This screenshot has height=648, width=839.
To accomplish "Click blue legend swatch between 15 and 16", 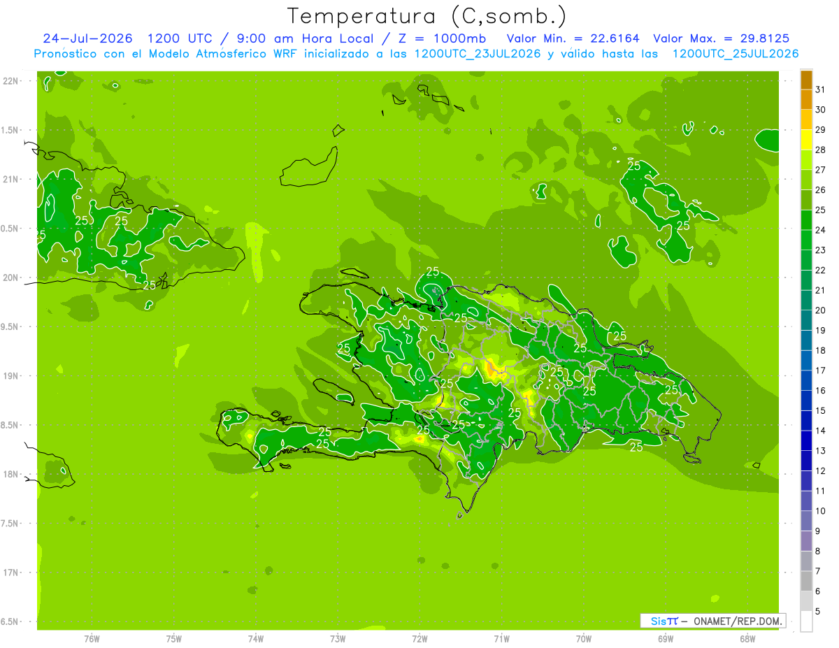I will 806,401.
